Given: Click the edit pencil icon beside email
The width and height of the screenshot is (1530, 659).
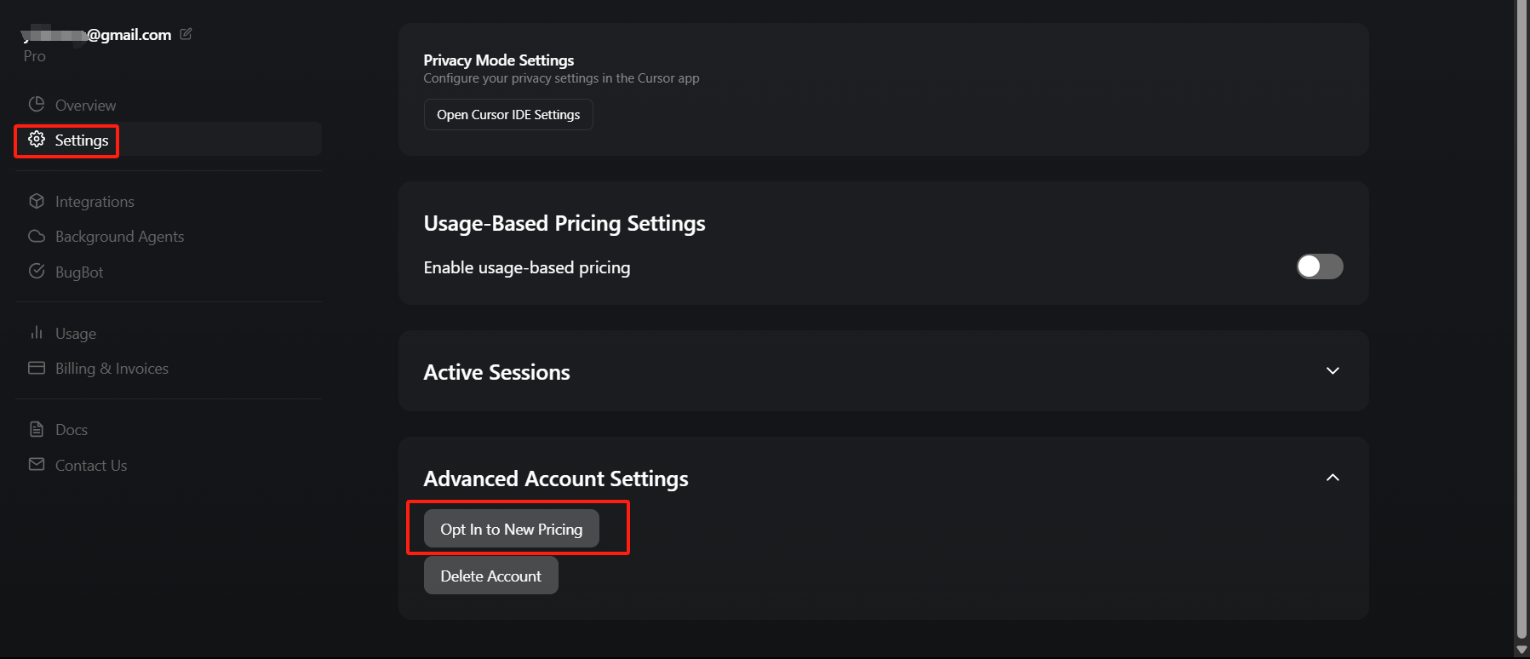Looking at the screenshot, I should [186, 34].
